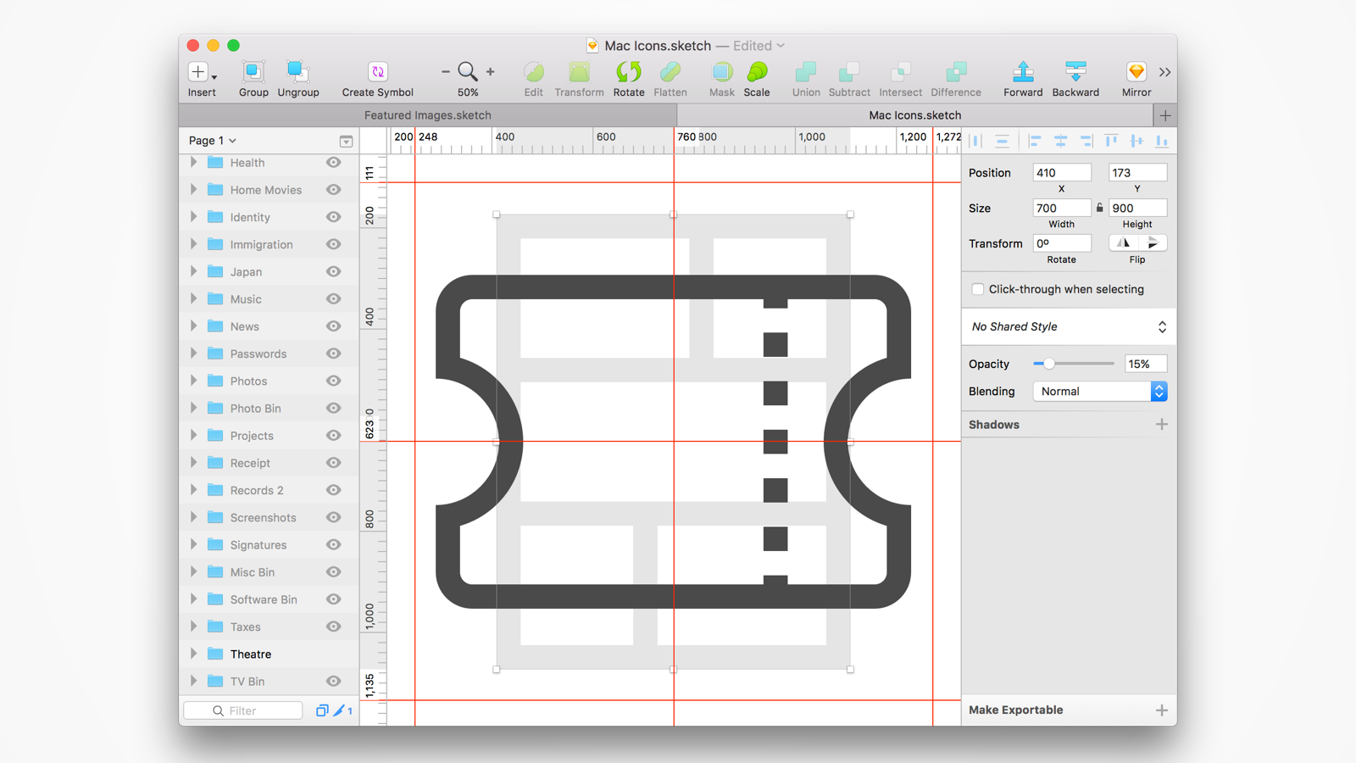1356x763 pixels.
Task: Click the Create Symbol toolbar icon
Action: [377, 73]
